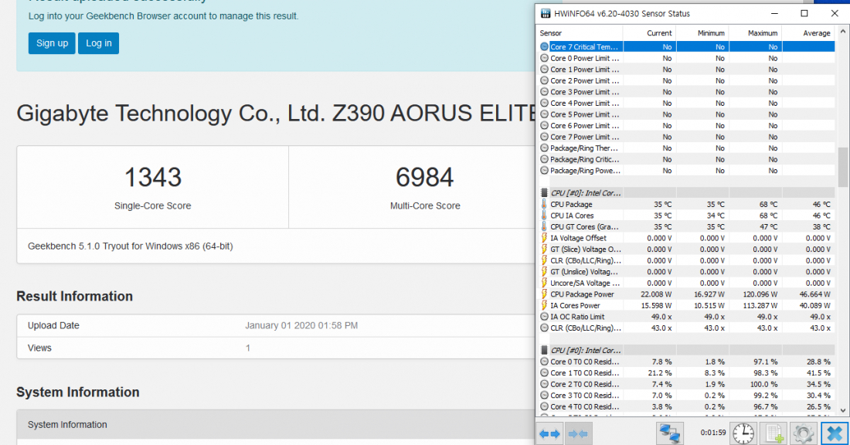Click the Gigabyte Z390 AORUS ELITE page title
The image size is (850, 445).
tap(275, 114)
